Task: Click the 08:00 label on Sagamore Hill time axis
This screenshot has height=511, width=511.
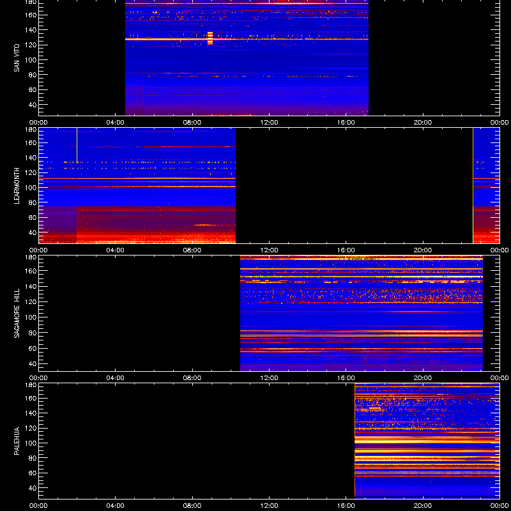Action: (192, 378)
